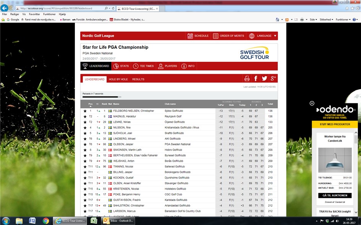Toggle the favorite star for FELDBORG NIELSEN
This screenshot has width=361, height=225.
pyautogui.click(x=85, y=111)
